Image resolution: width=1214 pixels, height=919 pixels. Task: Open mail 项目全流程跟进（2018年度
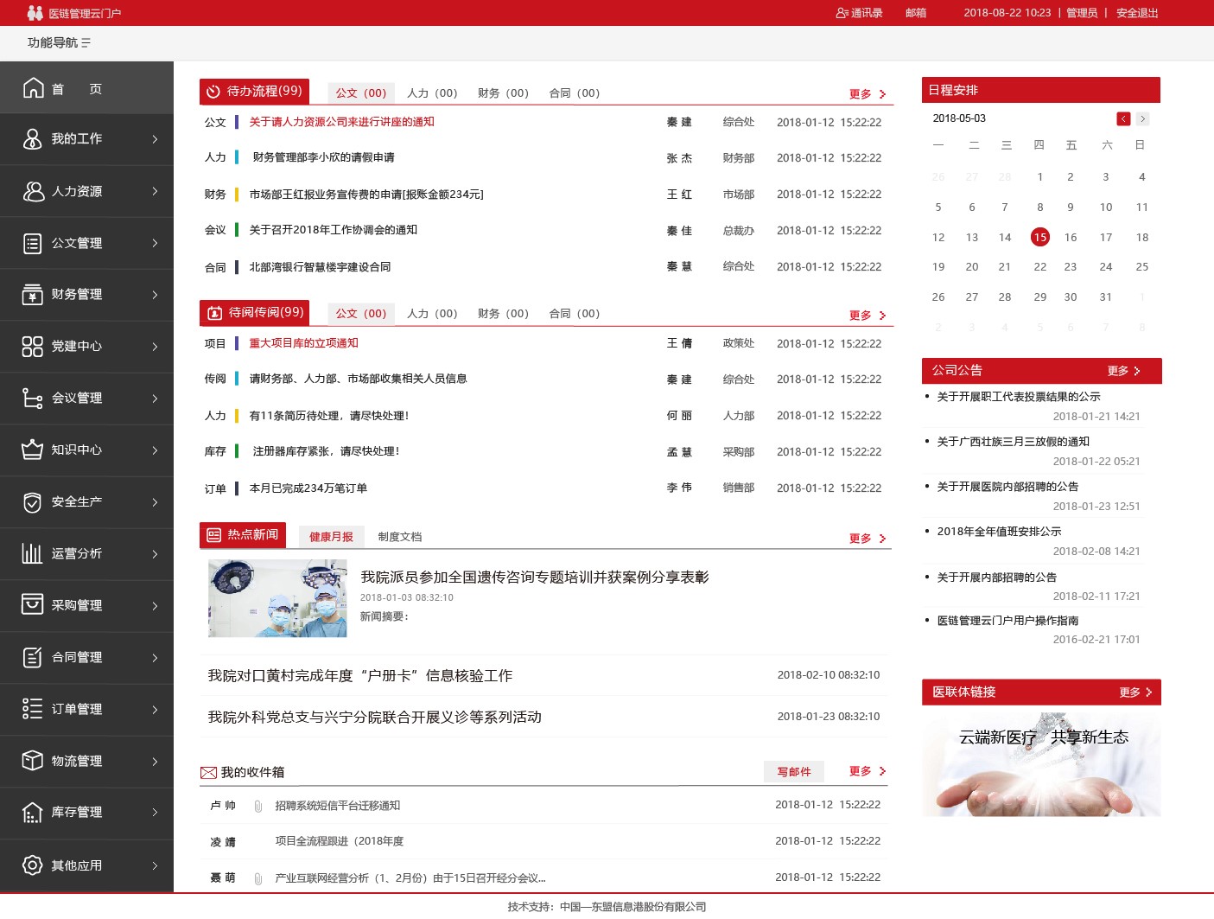340,841
